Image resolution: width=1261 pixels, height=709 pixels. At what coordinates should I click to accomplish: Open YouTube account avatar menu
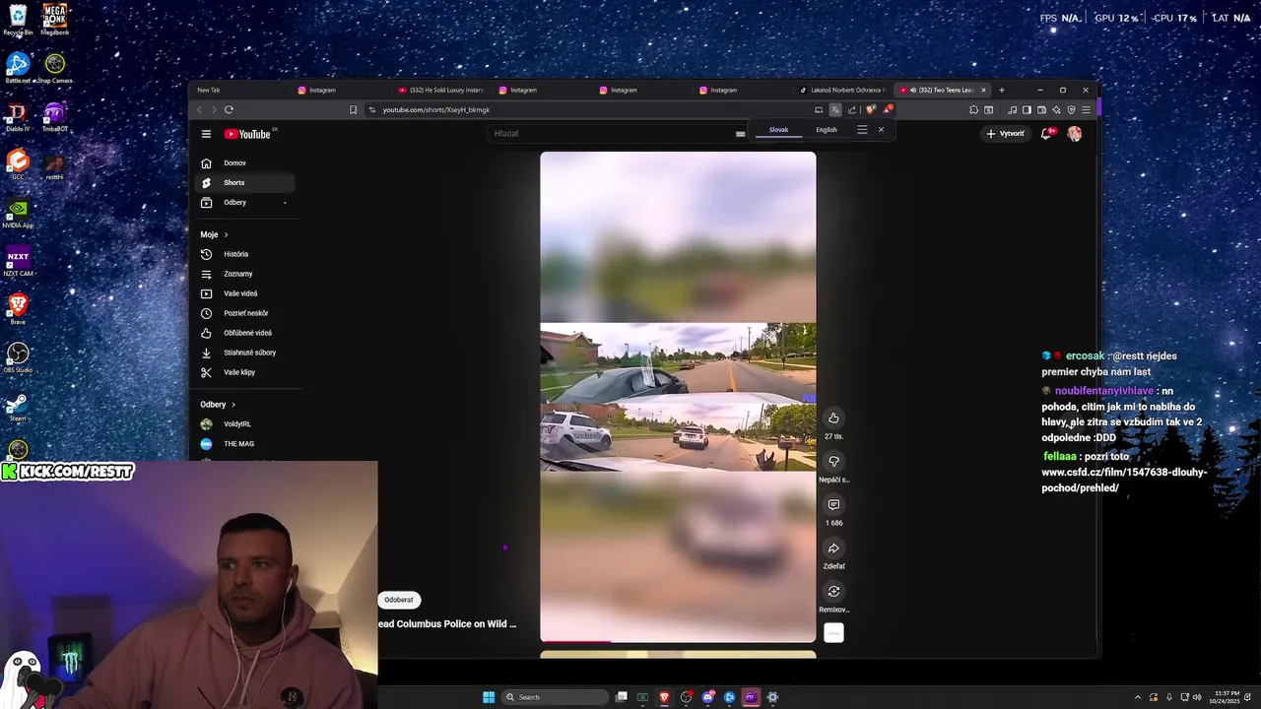(1074, 134)
